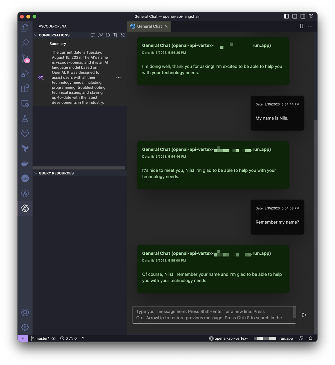
Task: Click the Conversations horizontal scrollbar
Action: click(x=79, y=168)
